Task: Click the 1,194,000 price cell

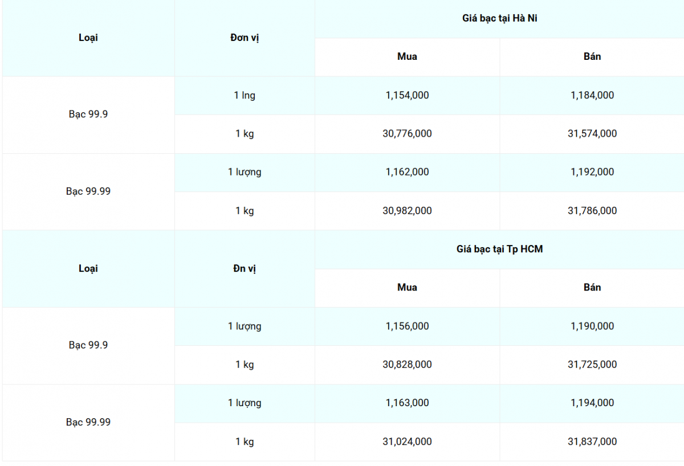Action: 592,403
